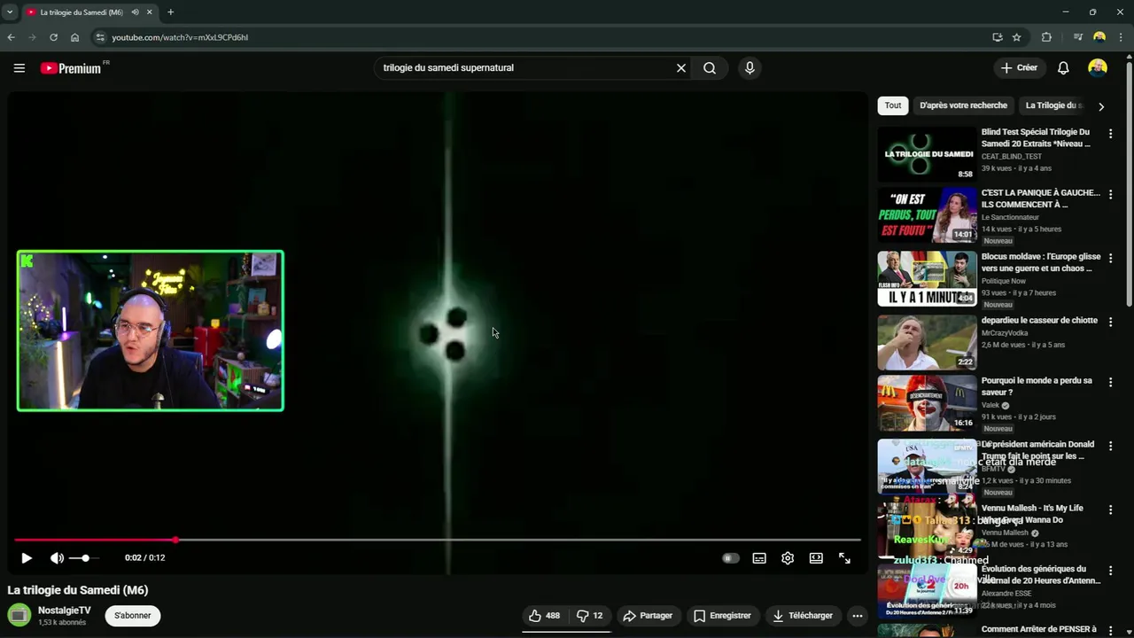Select the La Trilogie du chip
The height and width of the screenshot is (638, 1134).
click(1053, 105)
